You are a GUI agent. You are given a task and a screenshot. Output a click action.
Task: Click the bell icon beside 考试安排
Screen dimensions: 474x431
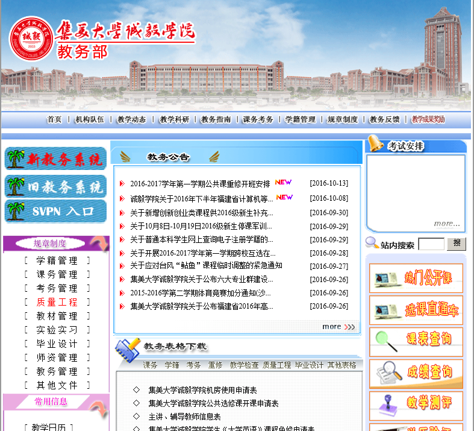point(376,143)
